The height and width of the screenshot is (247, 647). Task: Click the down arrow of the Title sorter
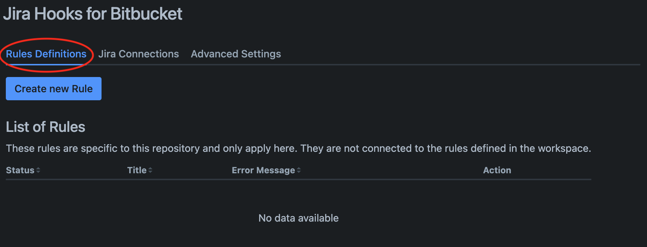point(150,172)
